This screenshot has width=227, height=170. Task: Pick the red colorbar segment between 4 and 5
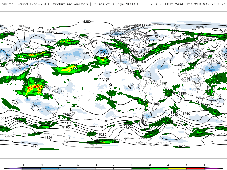196,169
